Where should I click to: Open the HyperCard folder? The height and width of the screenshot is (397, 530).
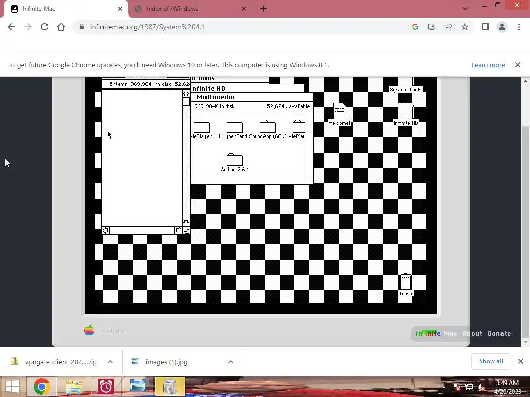(234, 127)
